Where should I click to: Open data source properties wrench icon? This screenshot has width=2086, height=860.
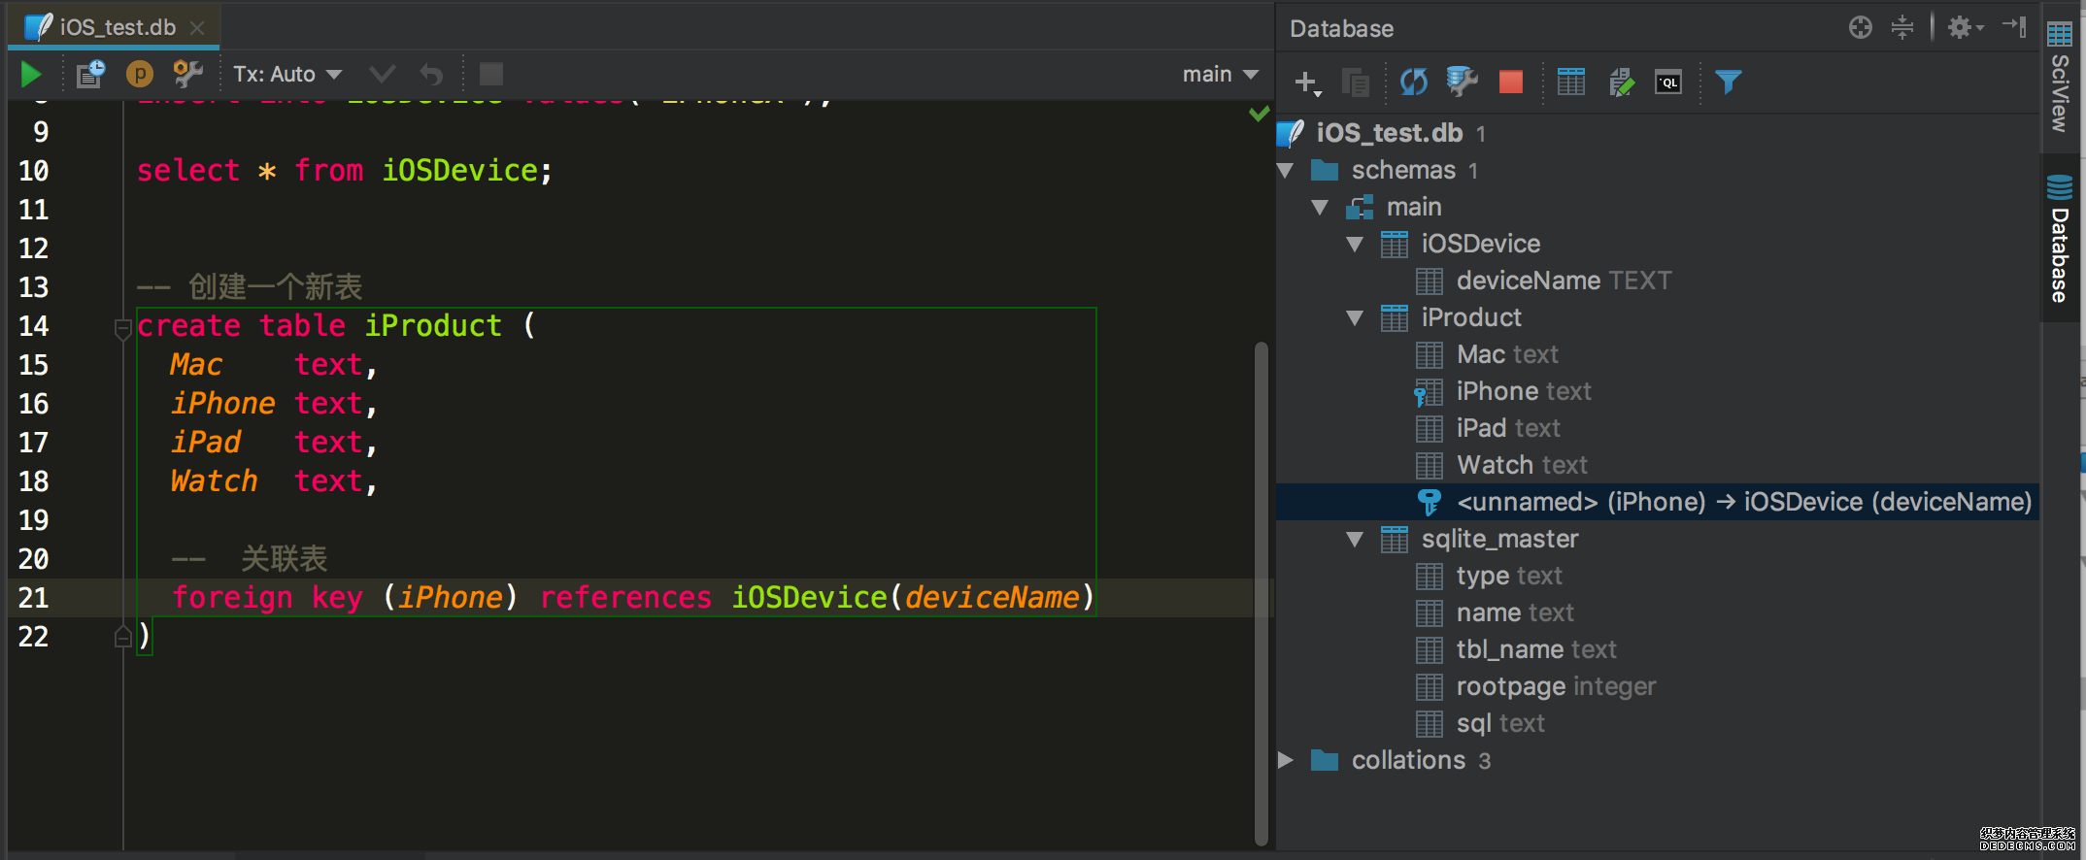tap(1462, 83)
